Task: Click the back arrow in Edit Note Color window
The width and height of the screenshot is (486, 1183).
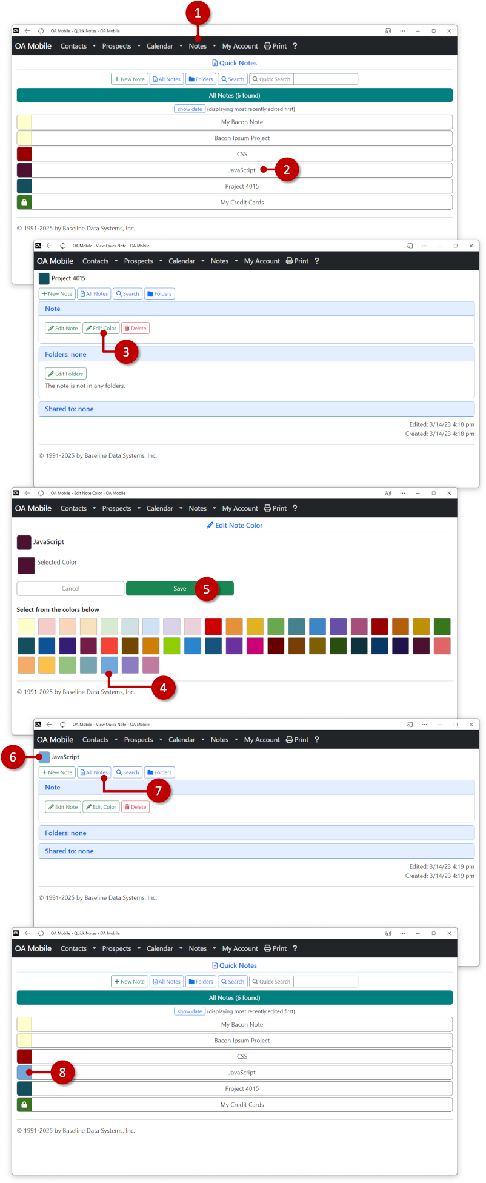Action: pos(27,493)
